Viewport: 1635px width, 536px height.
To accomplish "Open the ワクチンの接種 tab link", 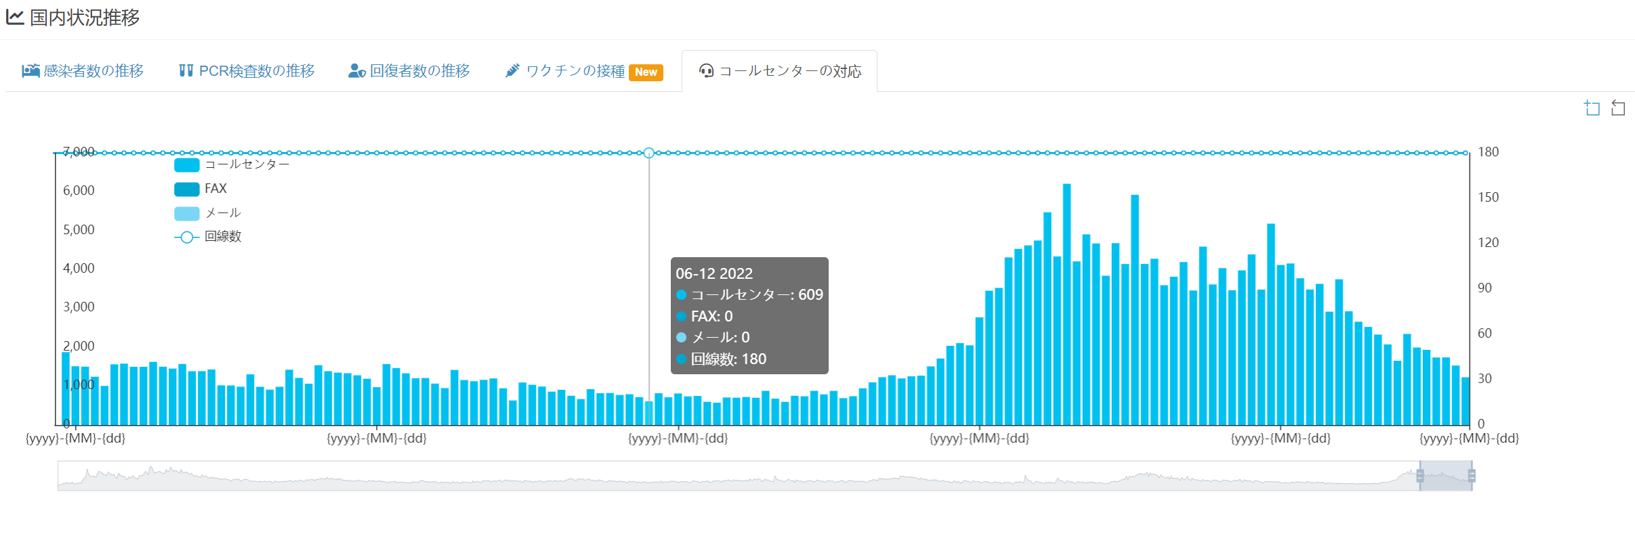I will point(575,71).
